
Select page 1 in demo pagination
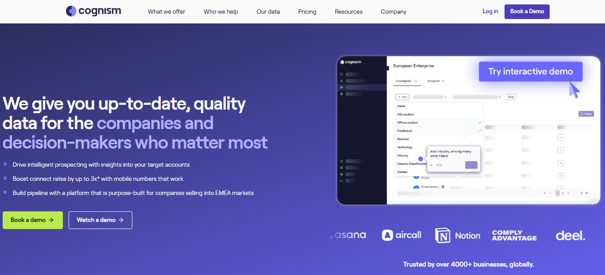point(557,193)
